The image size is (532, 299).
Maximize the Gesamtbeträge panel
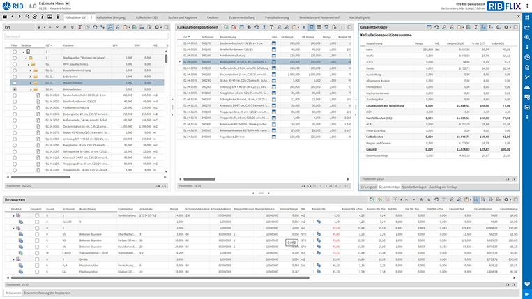(515, 27)
